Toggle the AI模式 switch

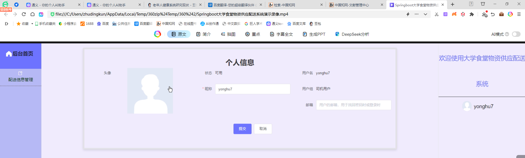click(x=516, y=34)
